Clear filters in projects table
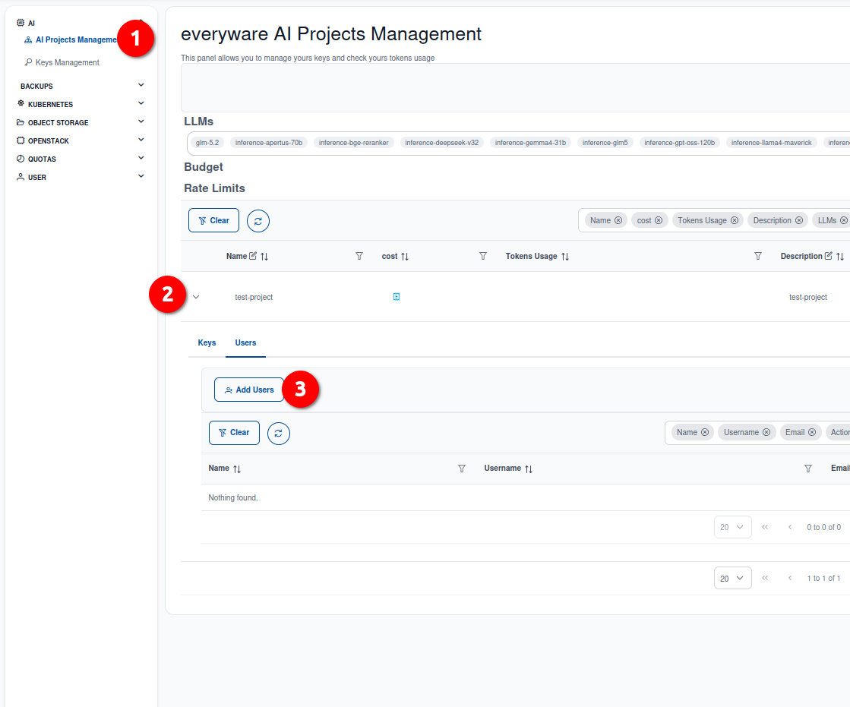The image size is (850, 707). [213, 220]
